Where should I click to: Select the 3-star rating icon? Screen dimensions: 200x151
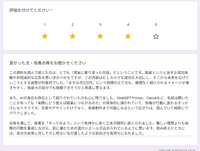100,36
